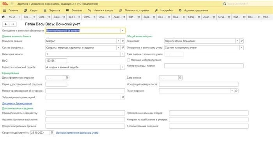Close the Данн tab

click(x=64, y=17)
